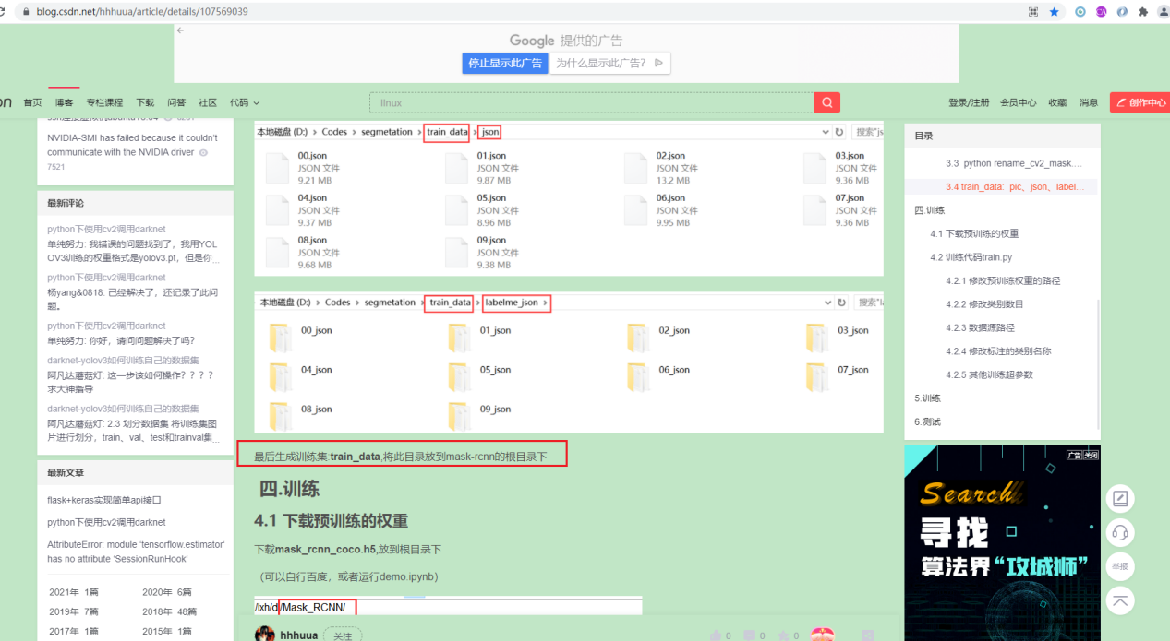This screenshot has height=641, width=1170.
Task: Click the 关注 follow button
Action: click(x=343, y=635)
